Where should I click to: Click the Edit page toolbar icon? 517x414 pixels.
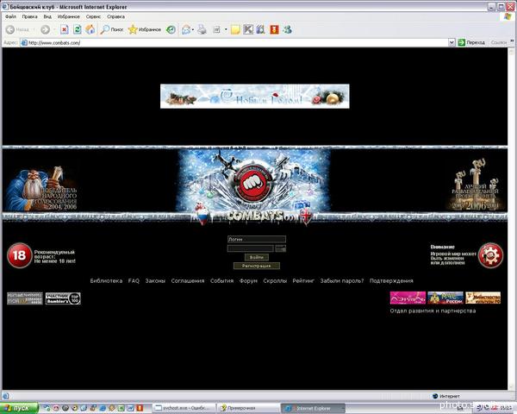click(x=216, y=29)
